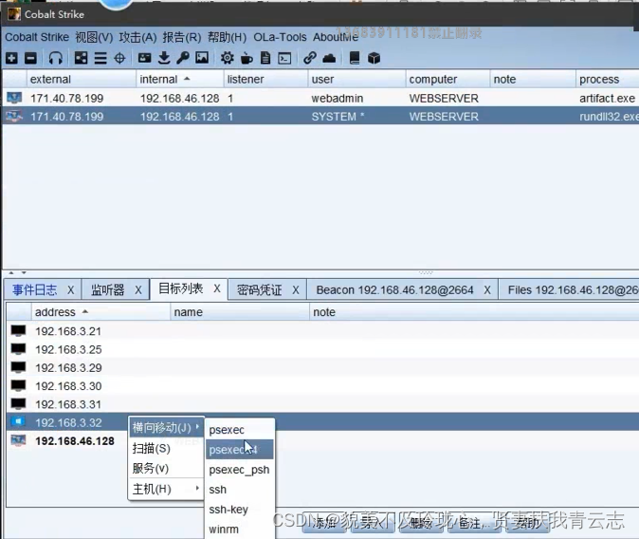Image resolution: width=639 pixels, height=539 pixels.
Task: Switch to the pivot graph view icon
Action: [81, 58]
